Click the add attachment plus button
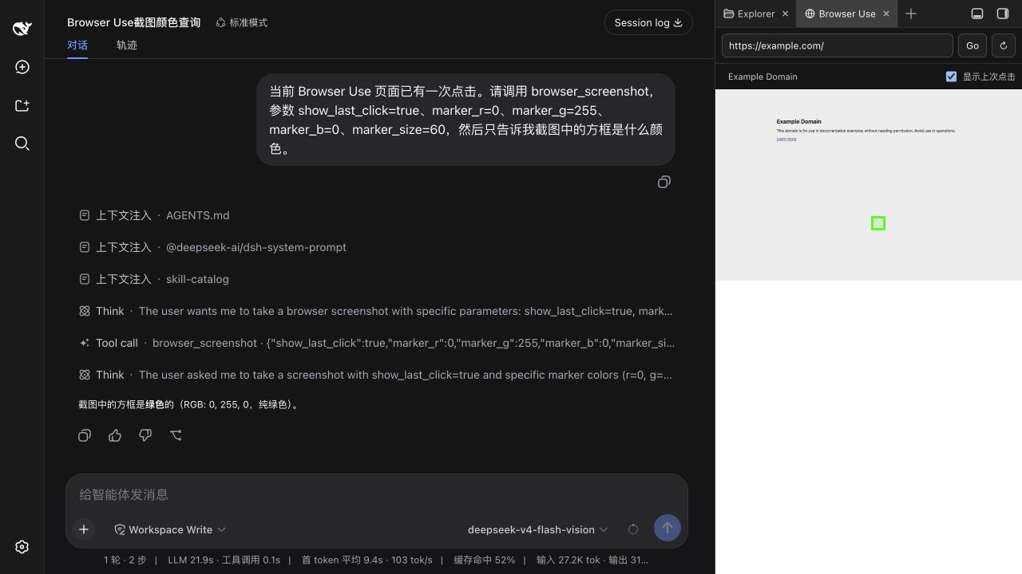This screenshot has width=1022, height=574. click(84, 529)
